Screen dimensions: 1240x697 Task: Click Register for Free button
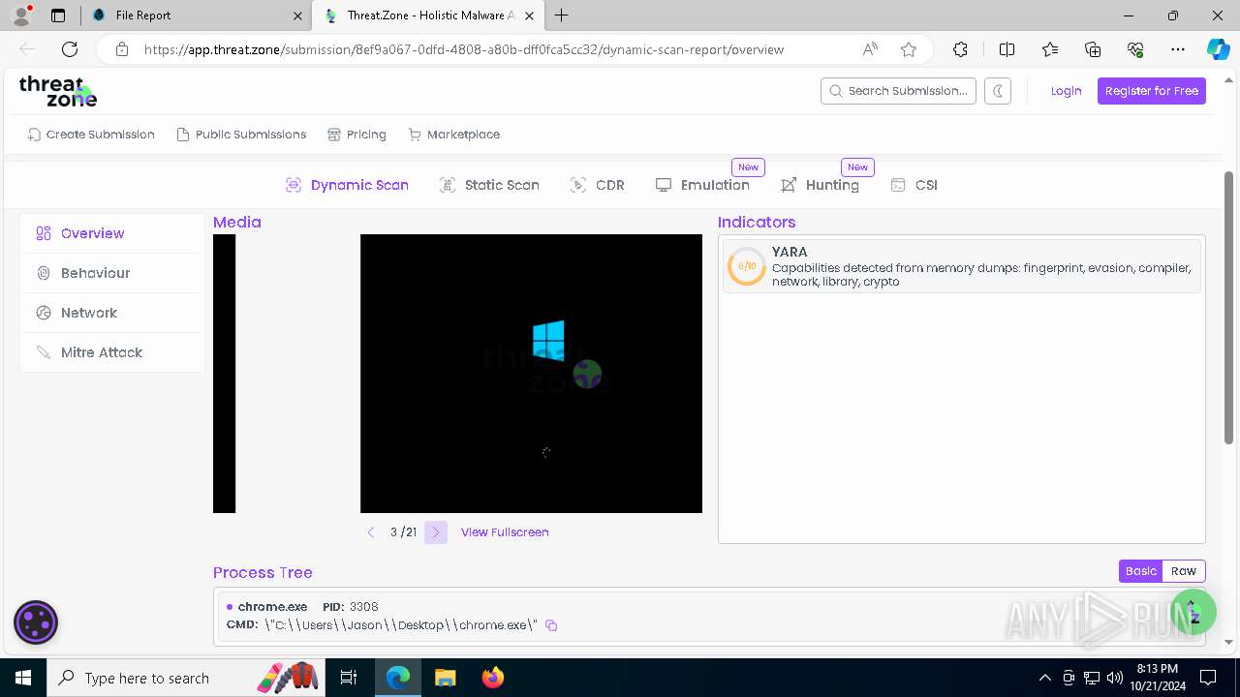(1152, 91)
